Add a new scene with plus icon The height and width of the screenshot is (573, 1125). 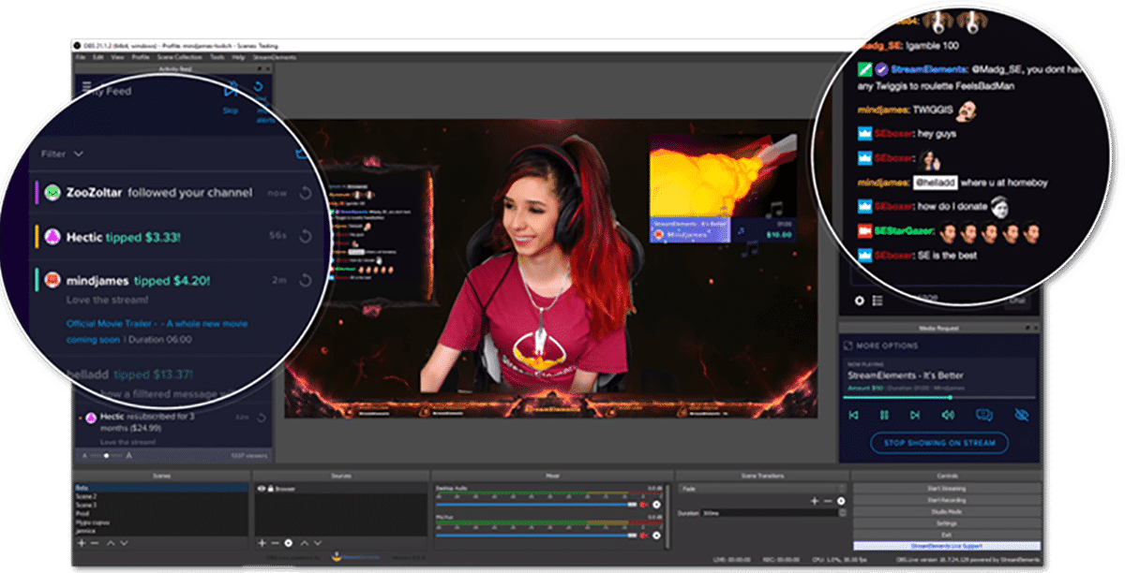click(x=82, y=543)
